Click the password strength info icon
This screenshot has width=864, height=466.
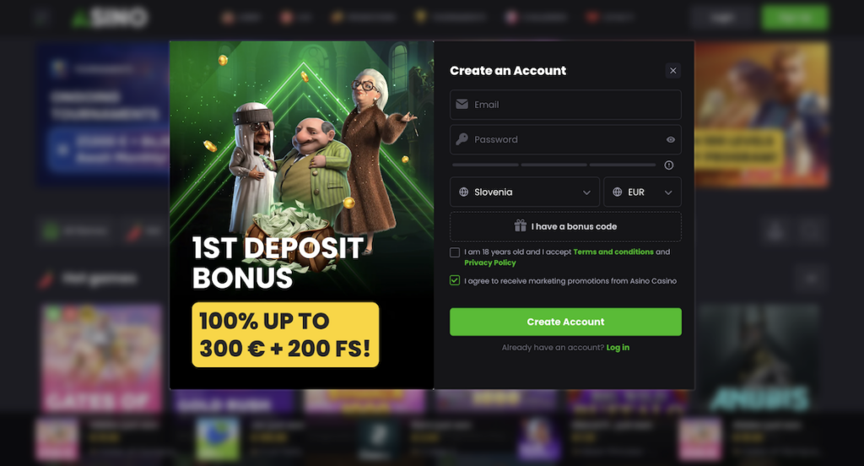click(669, 165)
